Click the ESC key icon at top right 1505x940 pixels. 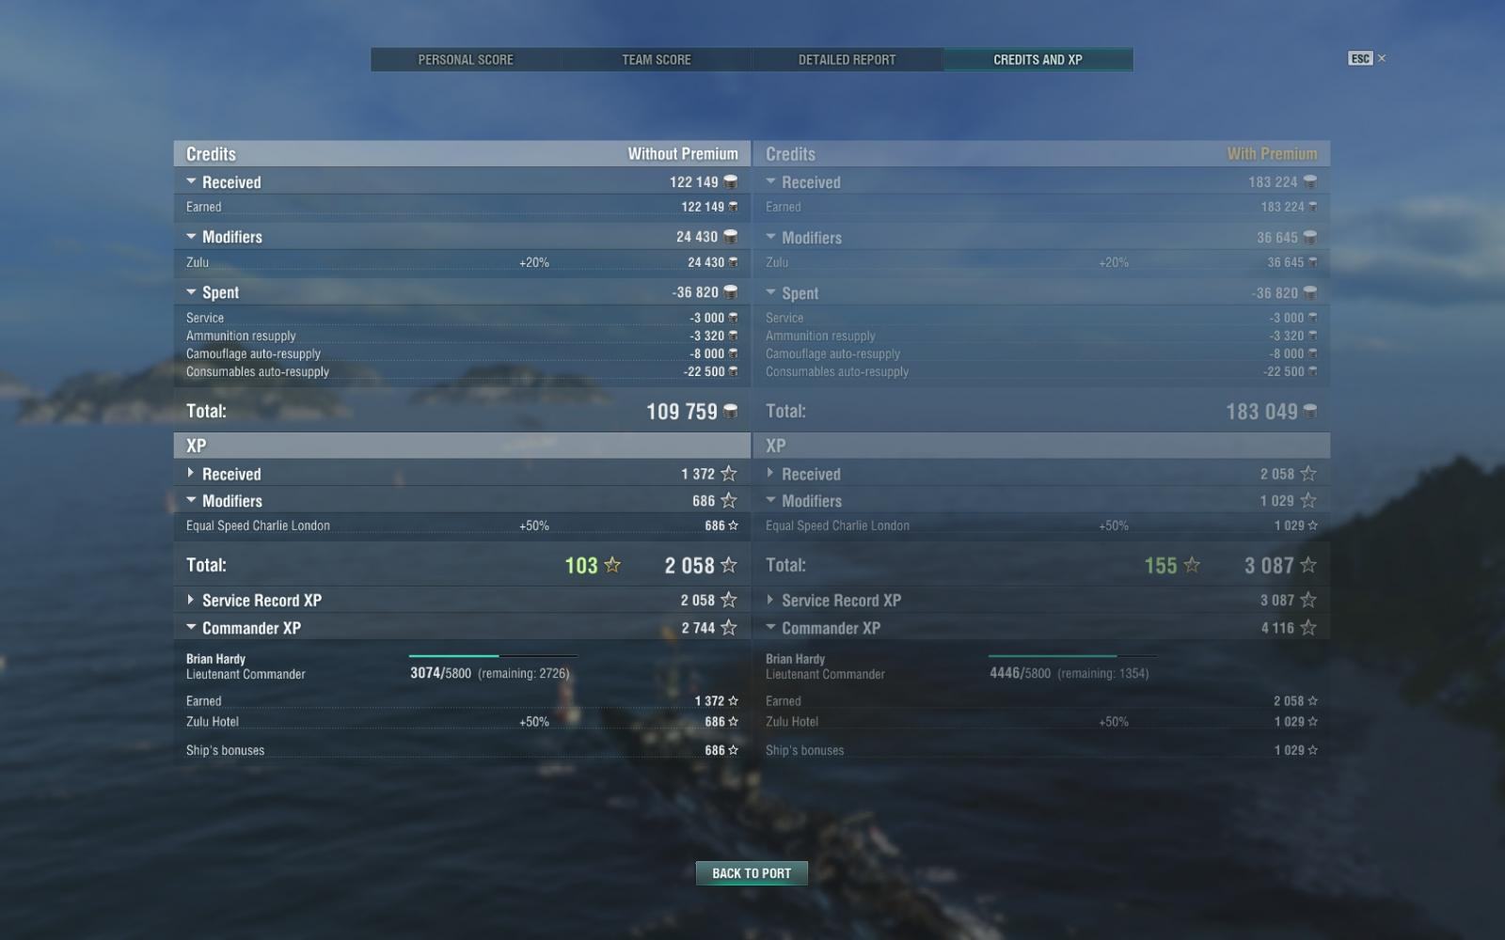[1360, 58]
